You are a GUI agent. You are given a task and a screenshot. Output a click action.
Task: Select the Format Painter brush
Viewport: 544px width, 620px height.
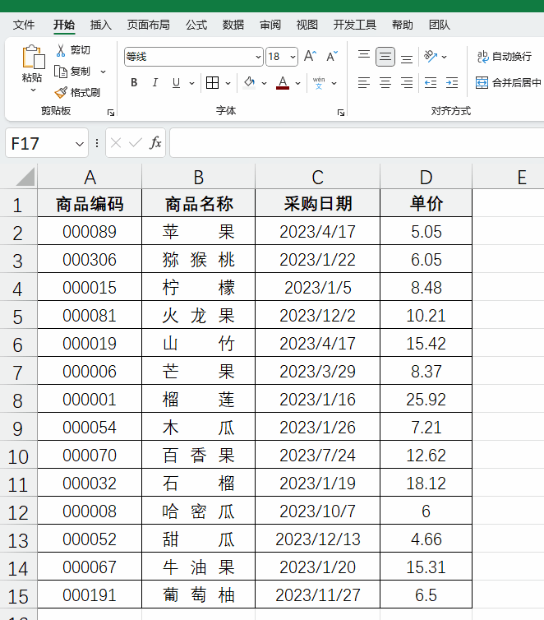(x=61, y=93)
